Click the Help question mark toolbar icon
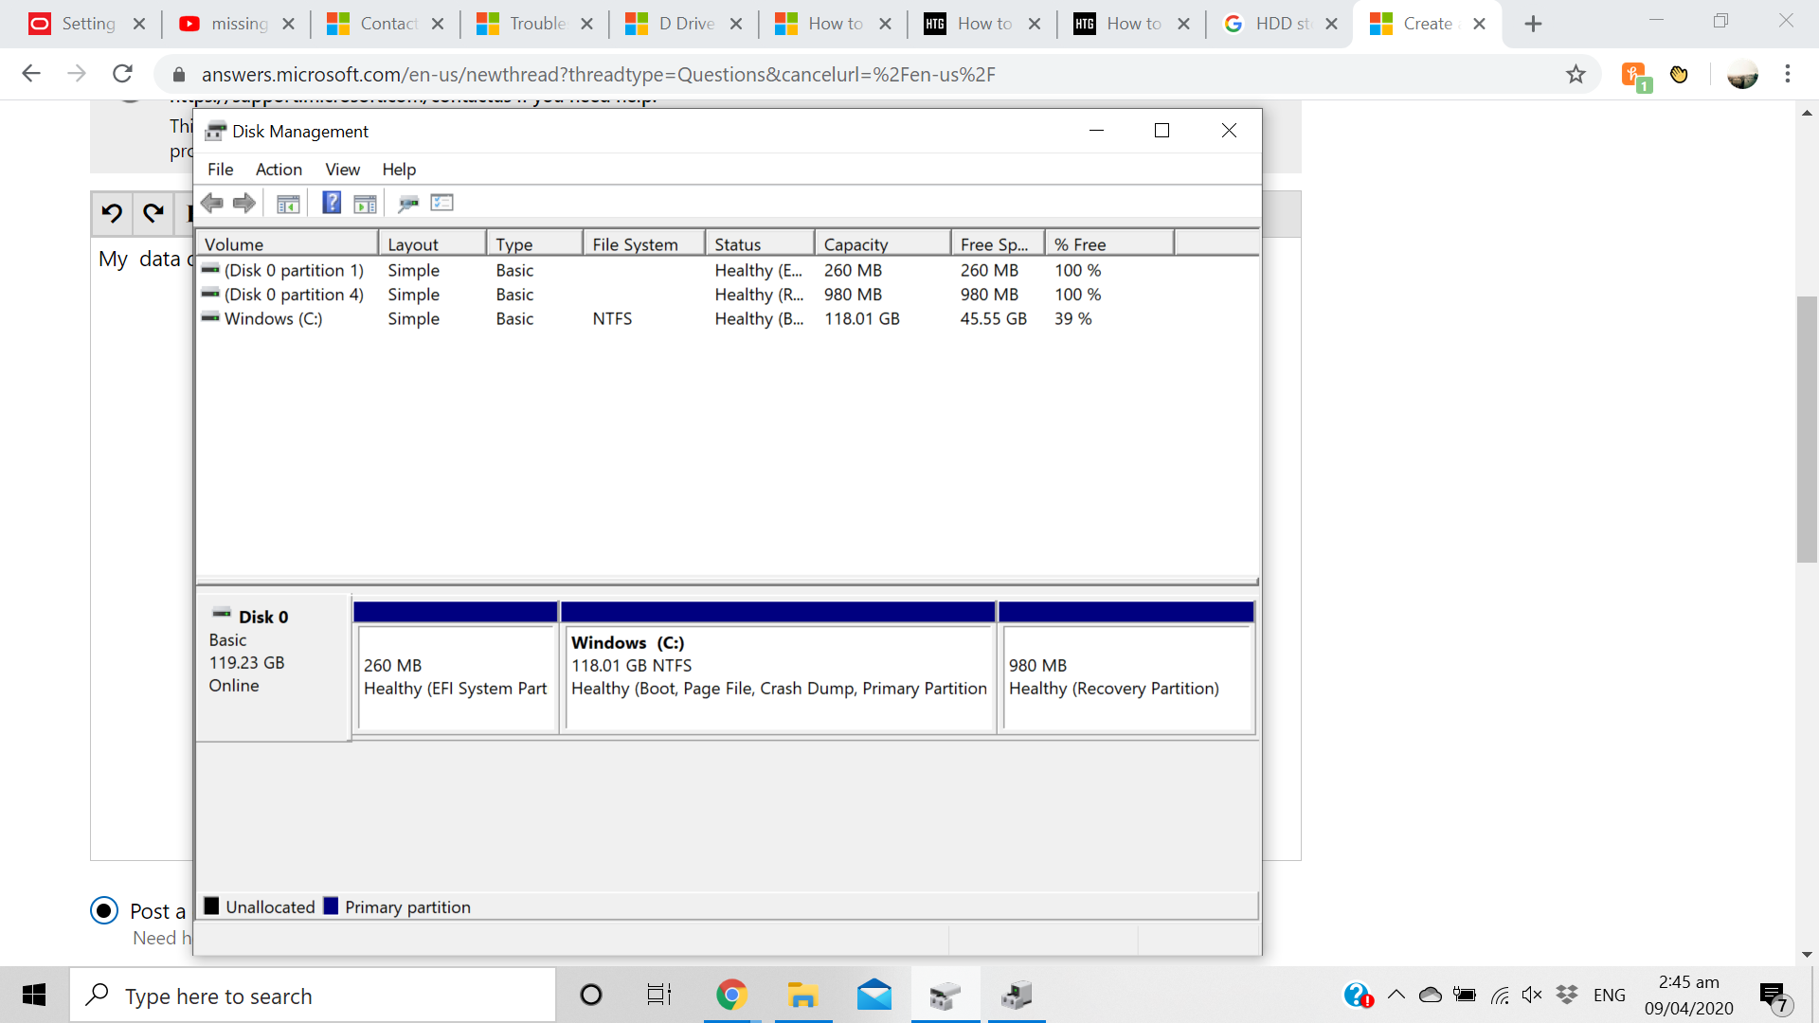The image size is (1819, 1023). click(x=332, y=203)
